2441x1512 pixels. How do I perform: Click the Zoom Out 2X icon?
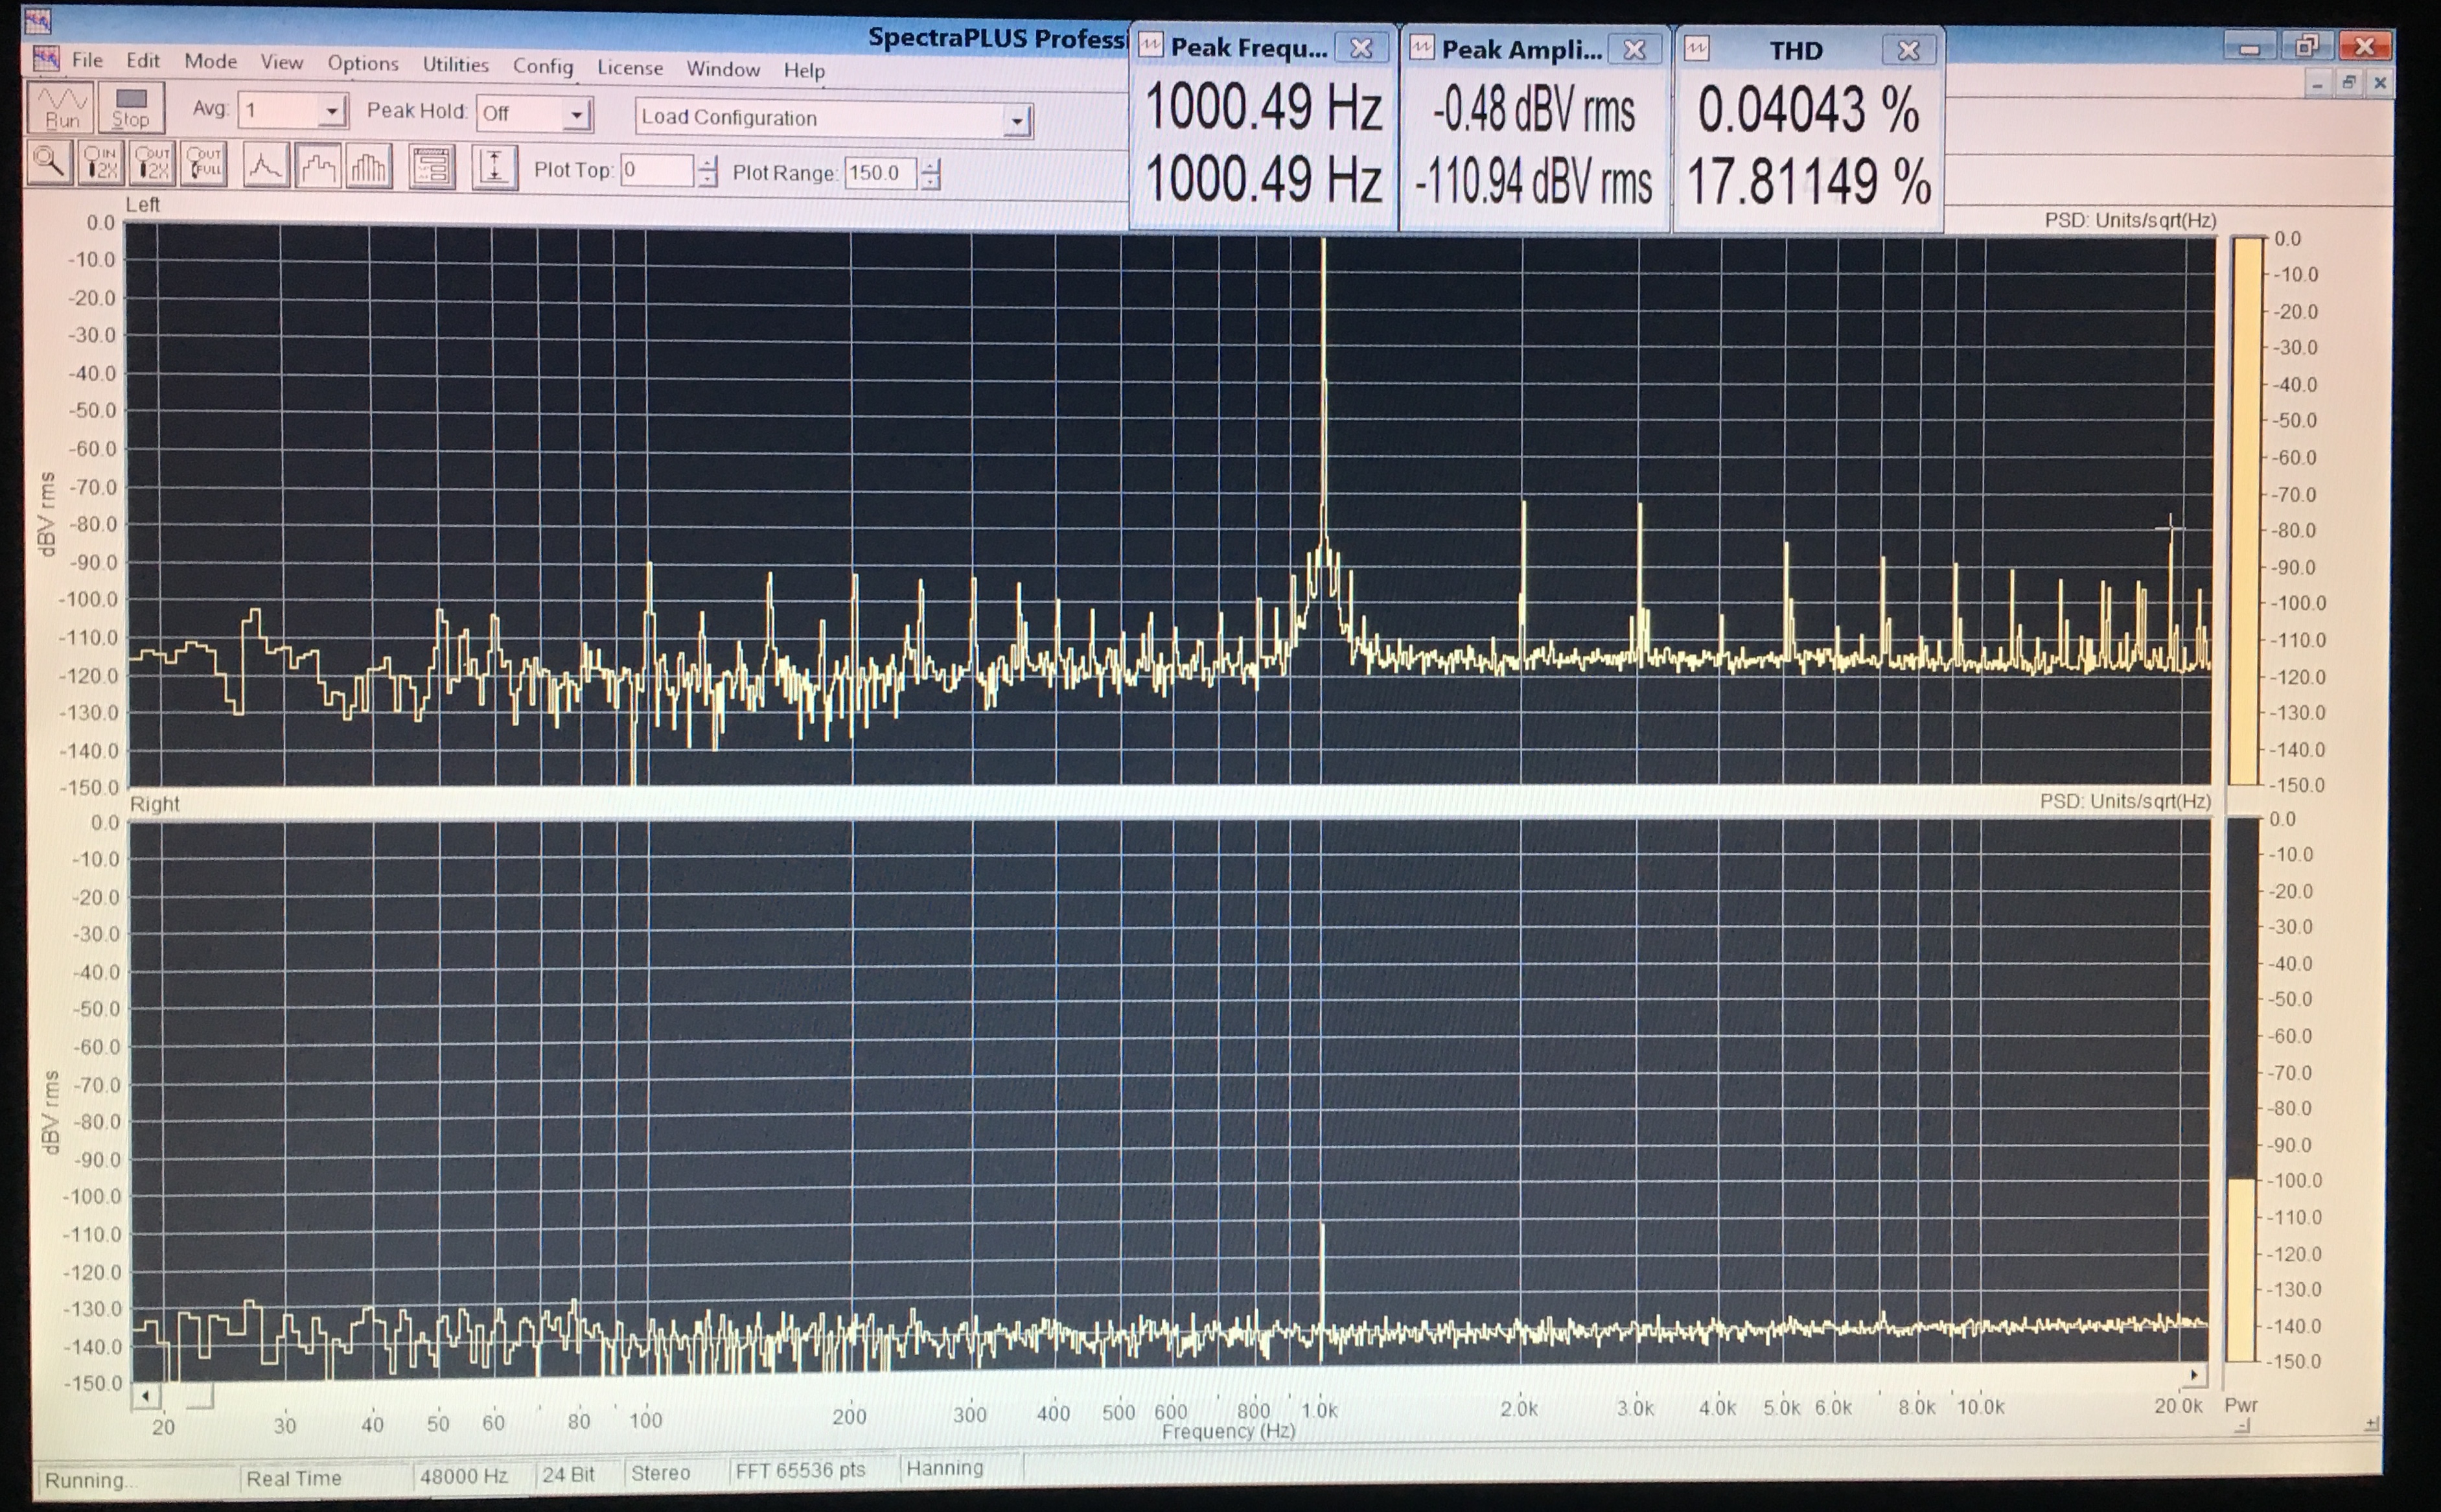153,163
